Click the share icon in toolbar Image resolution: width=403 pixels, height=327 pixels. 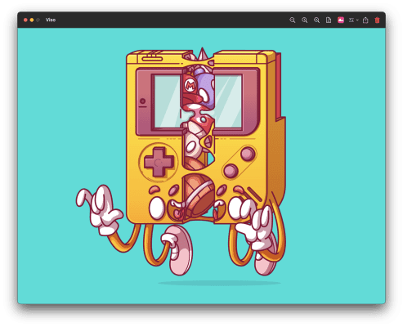pos(365,20)
